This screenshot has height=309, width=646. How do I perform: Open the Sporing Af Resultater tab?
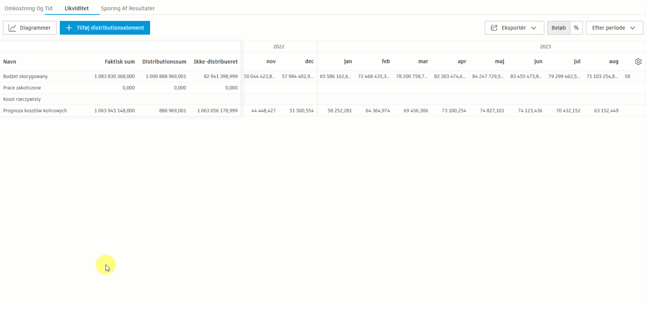point(128,8)
